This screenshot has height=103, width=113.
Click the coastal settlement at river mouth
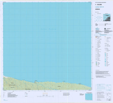35,82
